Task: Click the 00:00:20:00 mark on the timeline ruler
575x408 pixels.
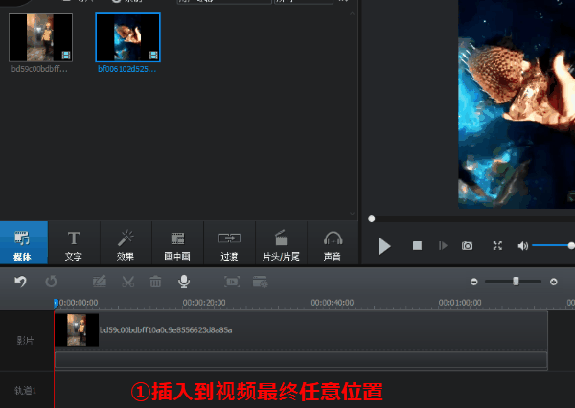Action: click(x=204, y=303)
